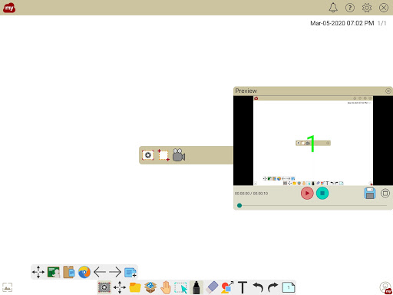Select the Text tool
Image resolution: width=393 pixels, height=295 pixels.
[243, 287]
